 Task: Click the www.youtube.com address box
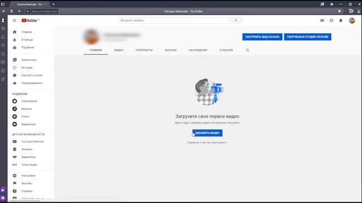coord(44,11)
